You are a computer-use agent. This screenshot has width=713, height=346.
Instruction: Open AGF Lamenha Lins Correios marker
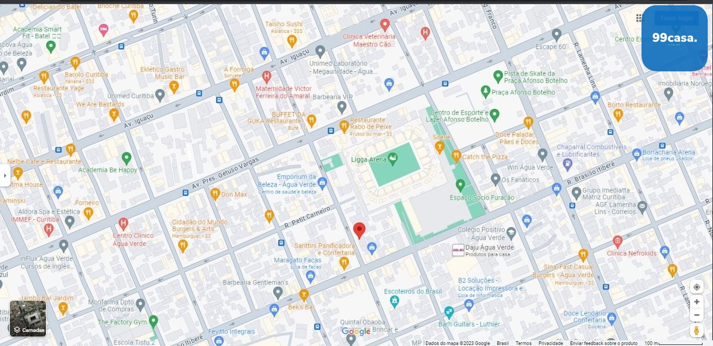click(643, 207)
